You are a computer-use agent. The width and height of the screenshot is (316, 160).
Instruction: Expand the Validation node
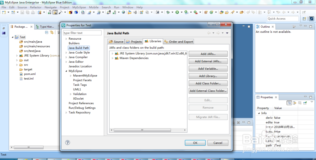click(70, 94)
